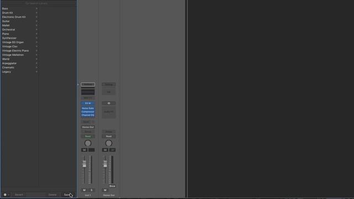Open the ES M instrument slot
The width and height of the screenshot is (354, 199).
88,103
